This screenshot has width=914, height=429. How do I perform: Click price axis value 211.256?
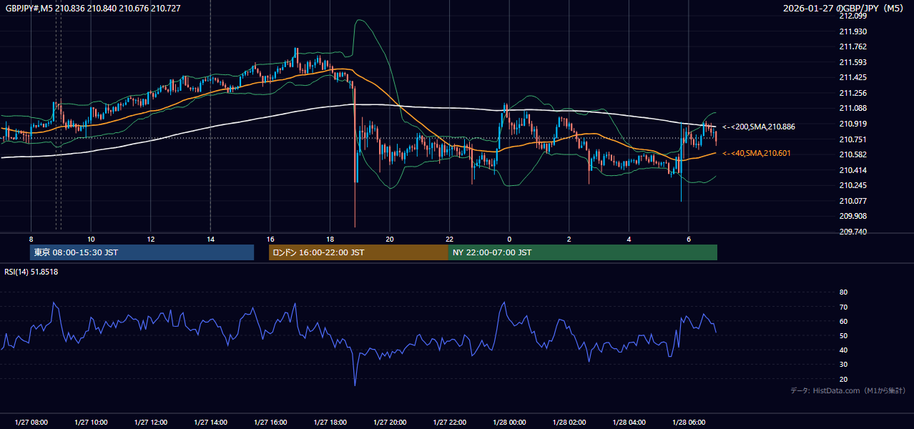(852, 93)
